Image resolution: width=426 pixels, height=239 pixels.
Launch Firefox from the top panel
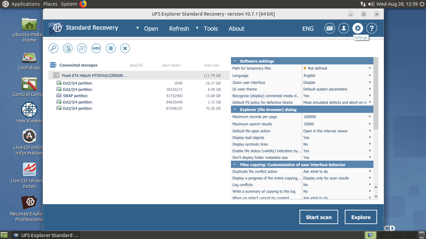(83, 4)
